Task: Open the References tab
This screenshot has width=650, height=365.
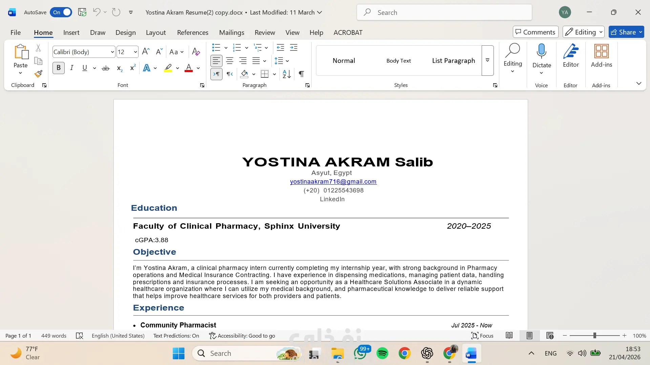Action: pos(193,32)
